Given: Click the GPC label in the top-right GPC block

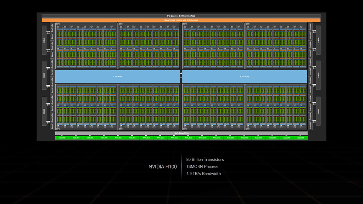Looking at the screenshot, I should [x=248, y=24].
